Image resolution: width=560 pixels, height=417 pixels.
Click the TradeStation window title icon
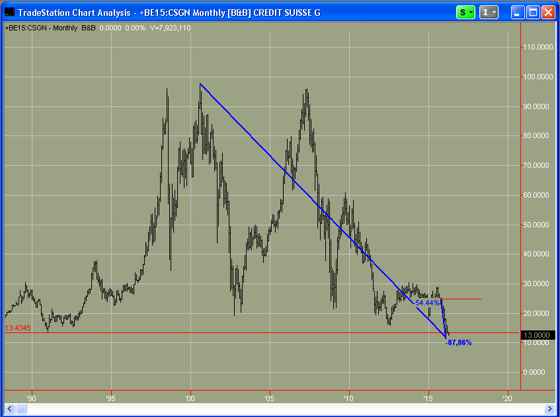pos(9,13)
